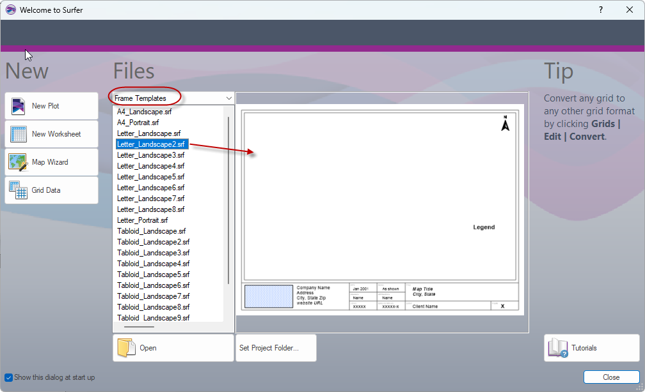Select Tabloid_Landscape8.srf
Image resolution: width=645 pixels, height=392 pixels.
[x=153, y=307]
